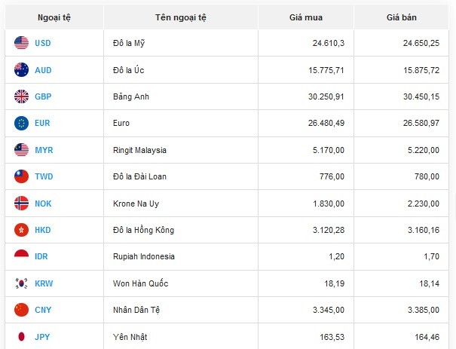Select the Malaysian flag icon

tap(21, 150)
